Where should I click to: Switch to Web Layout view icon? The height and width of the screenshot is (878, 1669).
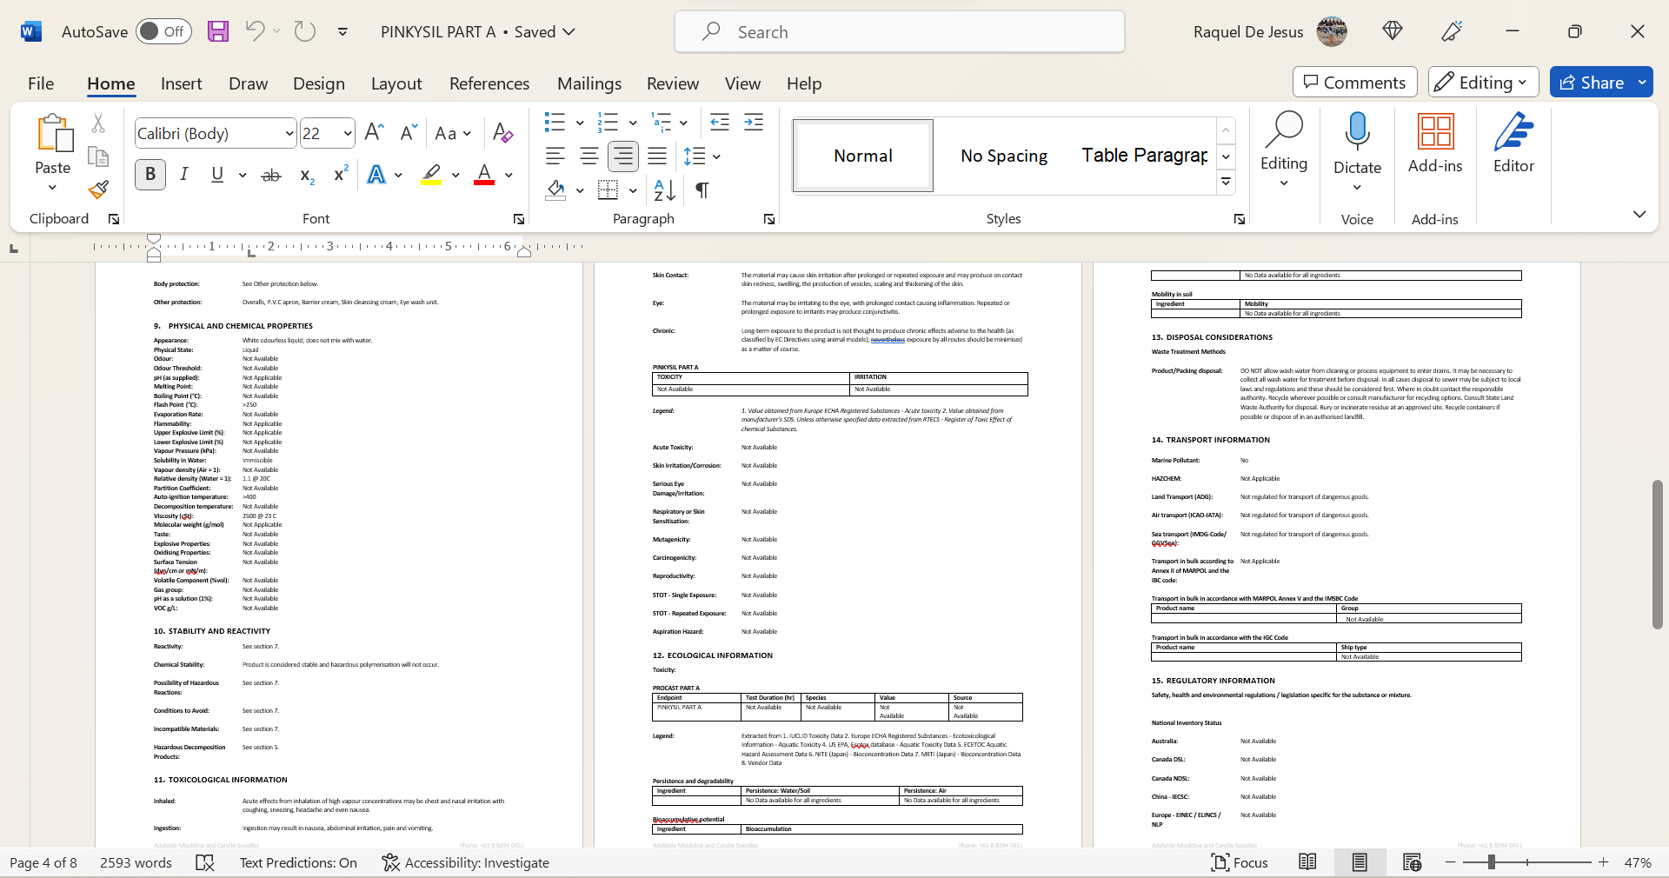click(1412, 862)
